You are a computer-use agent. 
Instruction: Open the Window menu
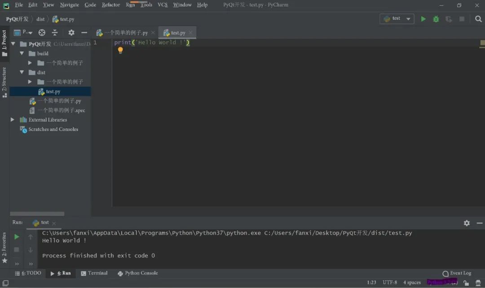(x=182, y=5)
